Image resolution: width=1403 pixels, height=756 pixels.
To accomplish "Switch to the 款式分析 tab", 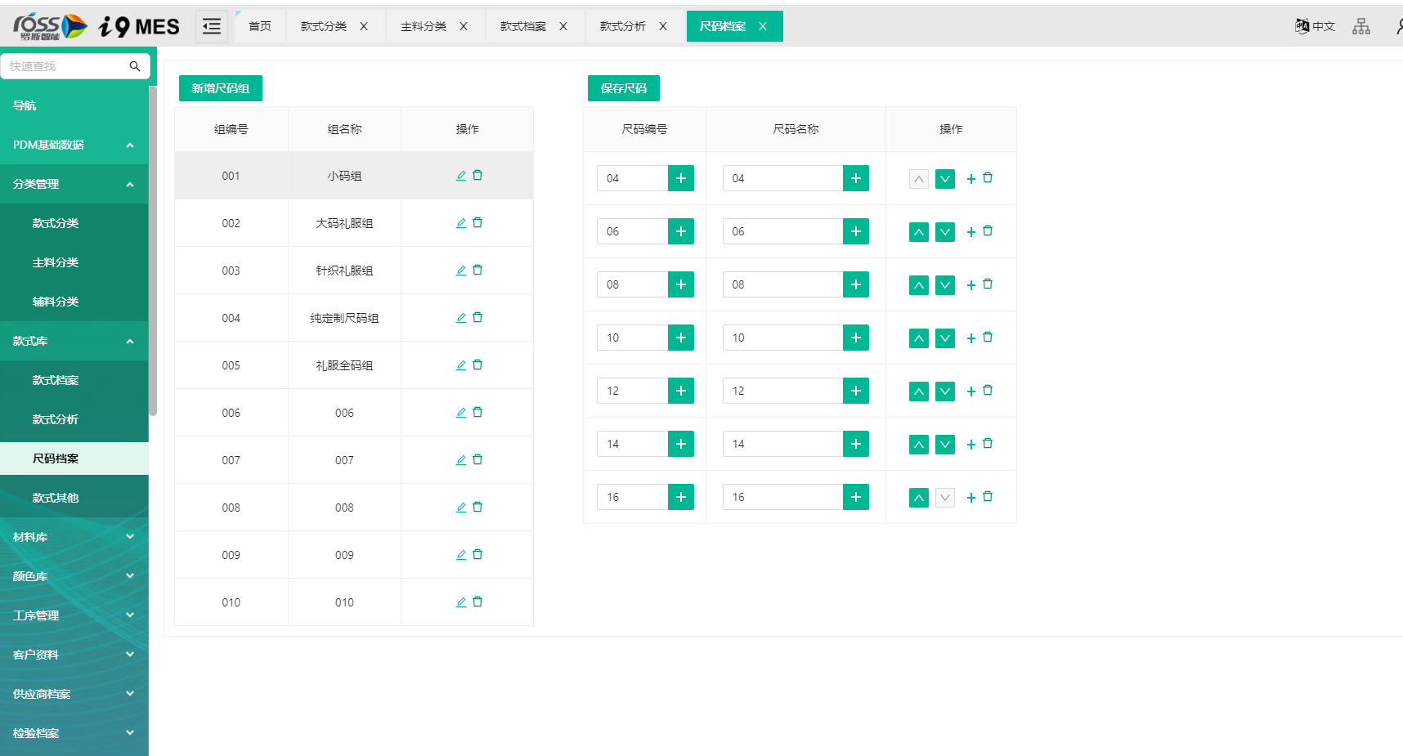I will (623, 26).
